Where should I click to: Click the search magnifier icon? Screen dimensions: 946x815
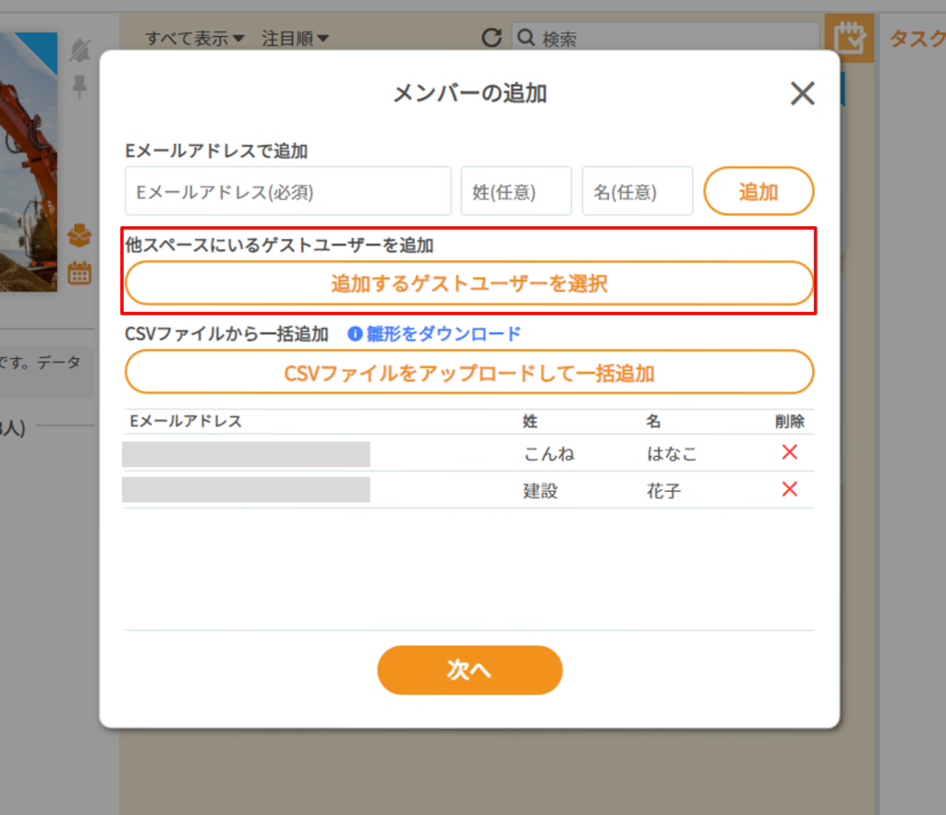[526, 38]
